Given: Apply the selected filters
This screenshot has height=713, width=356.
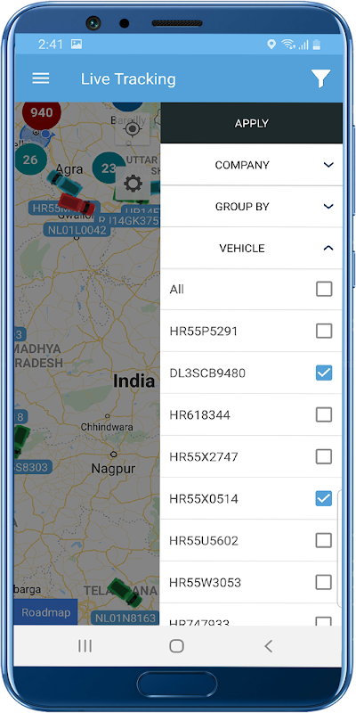Looking at the screenshot, I should coord(251,123).
